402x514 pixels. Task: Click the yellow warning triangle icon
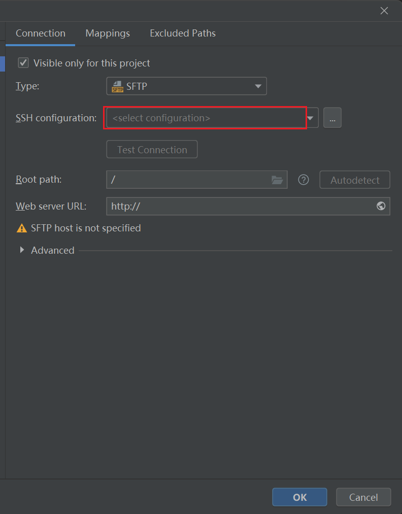tap(22, 228)
